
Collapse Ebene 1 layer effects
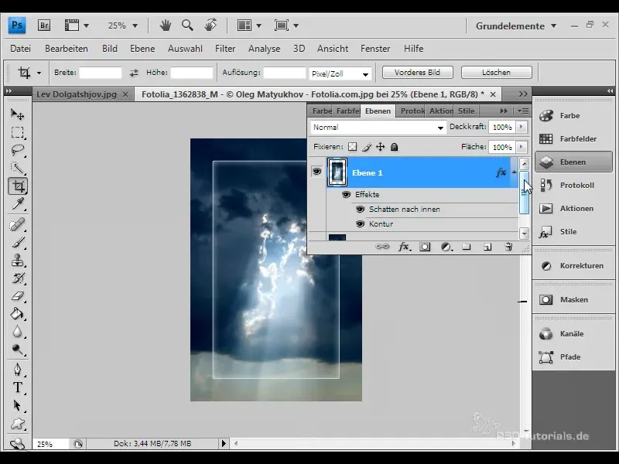pyautogui.click(x=514, y=172)
